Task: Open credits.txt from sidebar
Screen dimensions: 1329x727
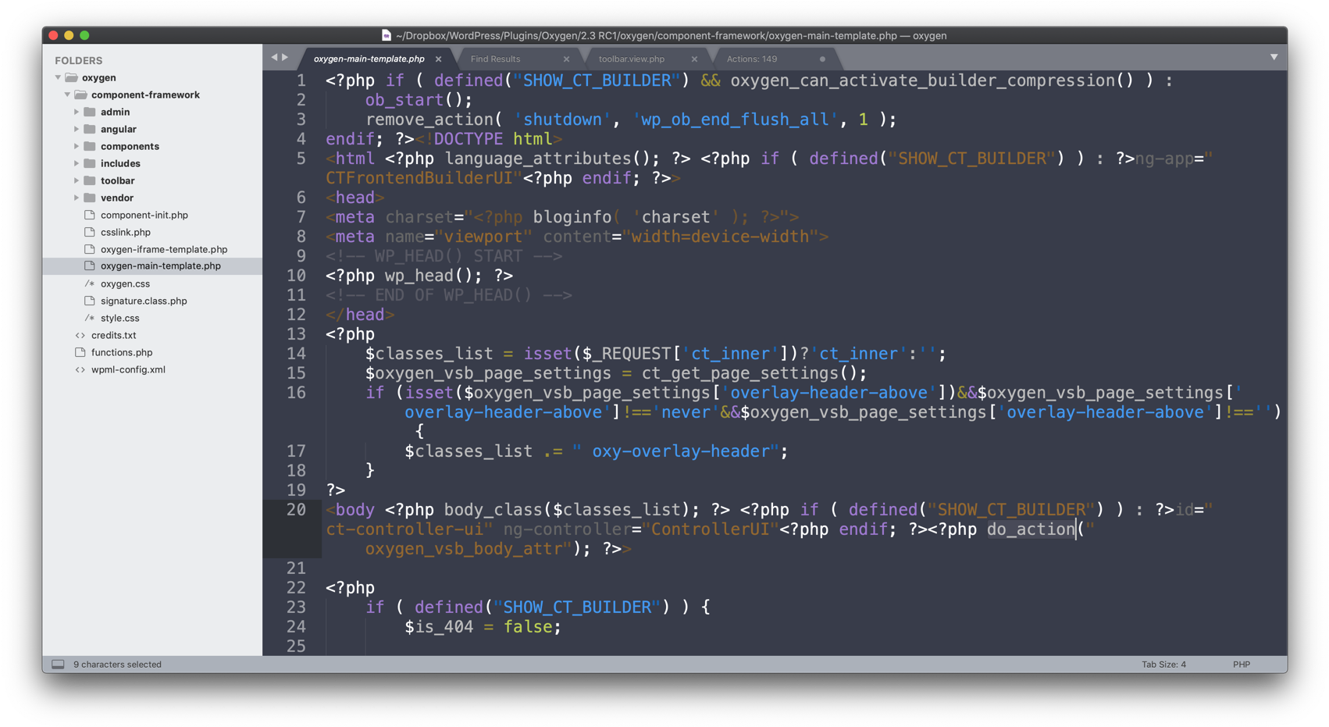Action: pos(113,336)
